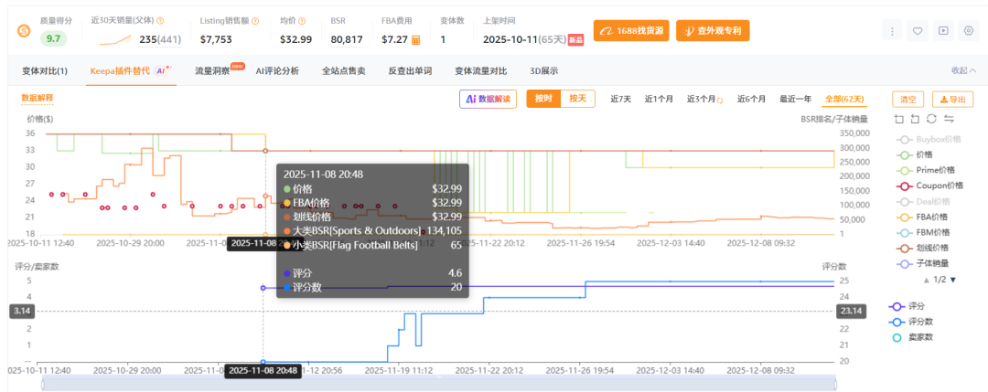This screenshot has width=988, height=392.
Task: Open 反查出单词 tab
Action: click(410, 71)
